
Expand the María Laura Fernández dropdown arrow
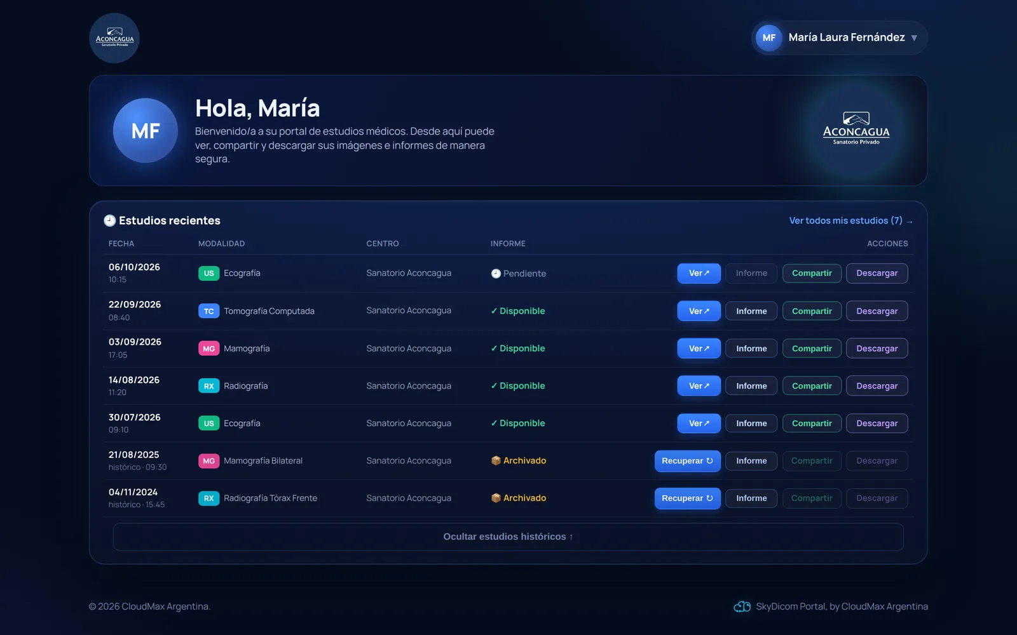(914, 38)
